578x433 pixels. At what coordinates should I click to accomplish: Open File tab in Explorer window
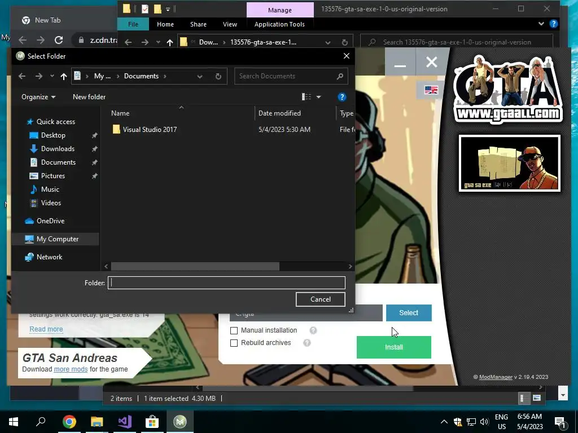pyautogui.click(x=133, y=24)
